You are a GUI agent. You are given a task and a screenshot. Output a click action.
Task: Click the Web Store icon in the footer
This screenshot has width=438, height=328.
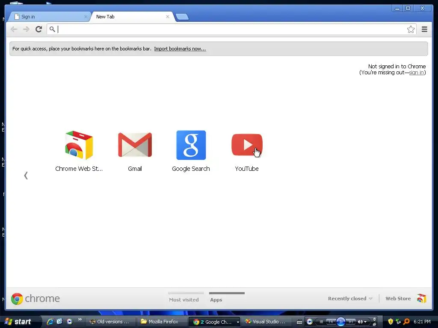421,299
